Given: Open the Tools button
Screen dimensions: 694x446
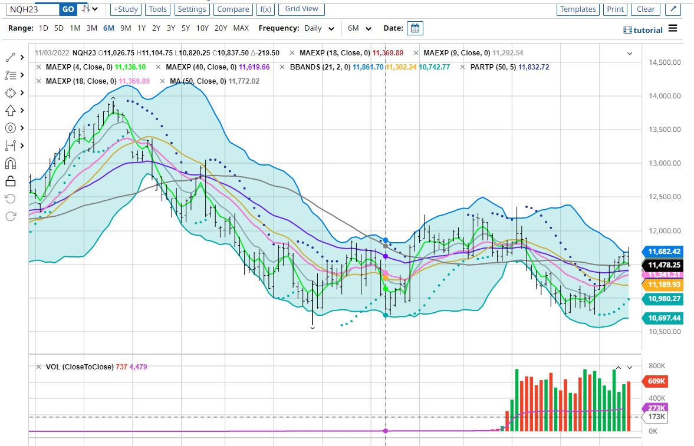Looking at the screenshot, I should [x=157, y=9].
